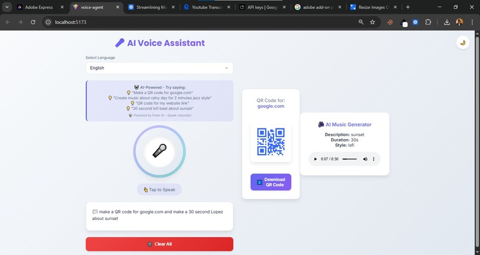Click the 'Select Language' label

[x=101, y=58]
